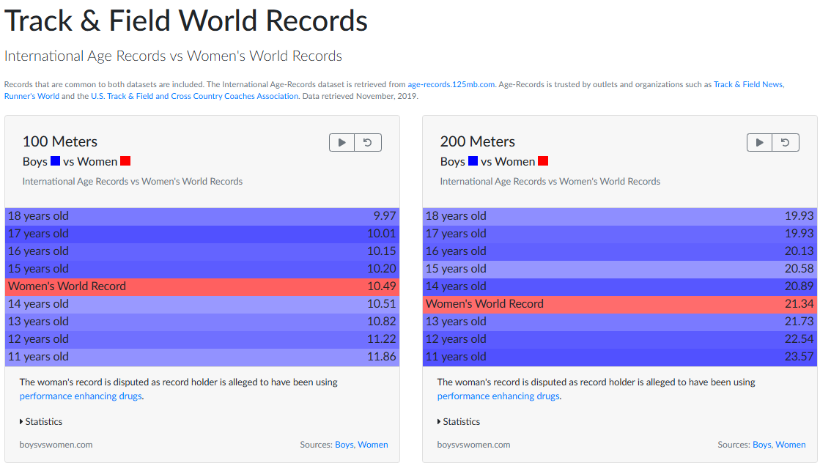Click the blue Boys swatch in 200 Meters legend
Image resolution: width=831 pixels, height=474 pixels.
tap(473, 161)
